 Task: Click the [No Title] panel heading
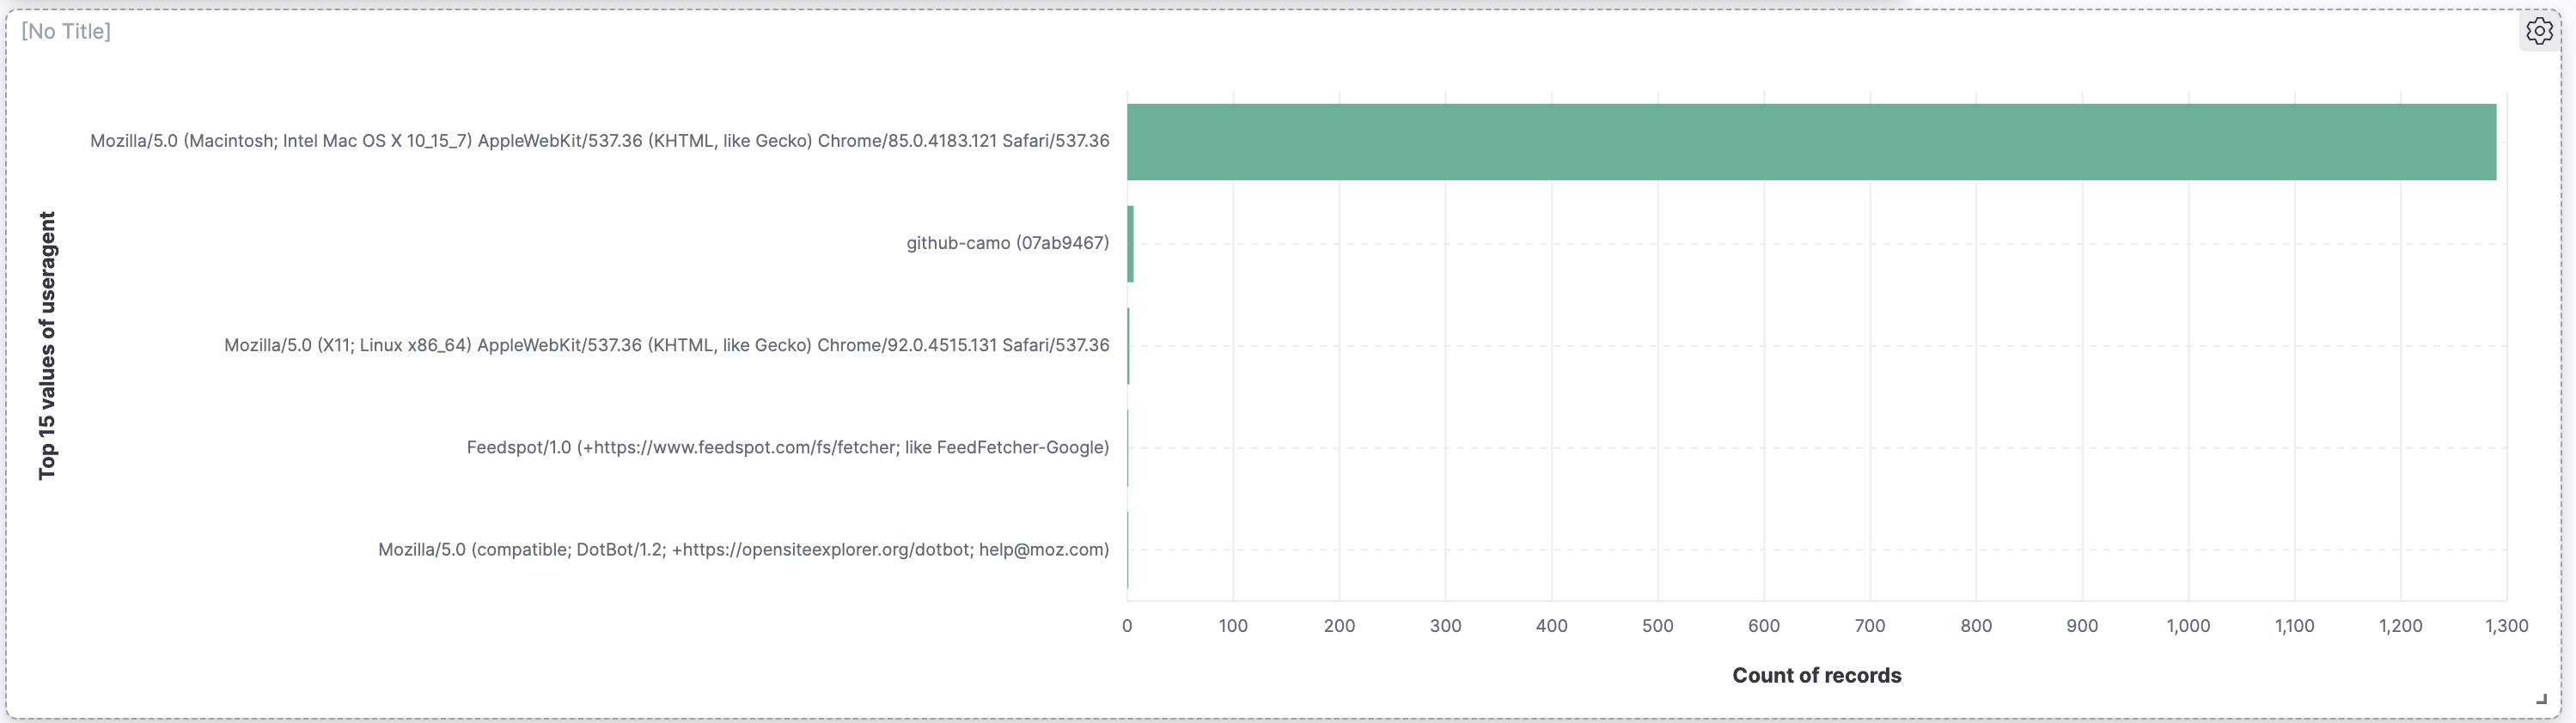[x=66, y=32]
